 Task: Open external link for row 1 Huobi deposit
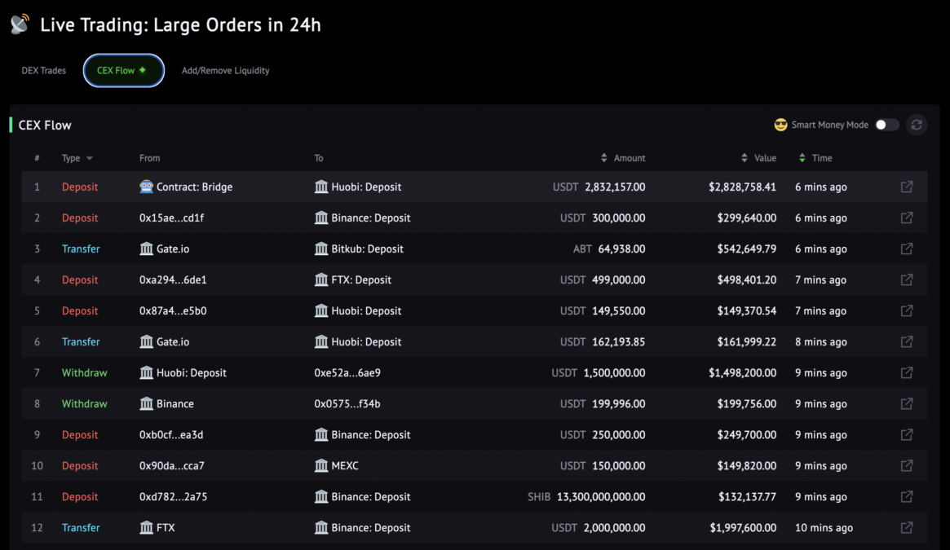pyautogui.click(x=907, y=187)
